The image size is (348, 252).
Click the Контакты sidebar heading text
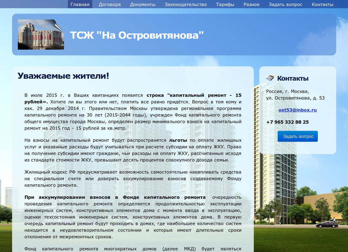click(x=293, y=78)
